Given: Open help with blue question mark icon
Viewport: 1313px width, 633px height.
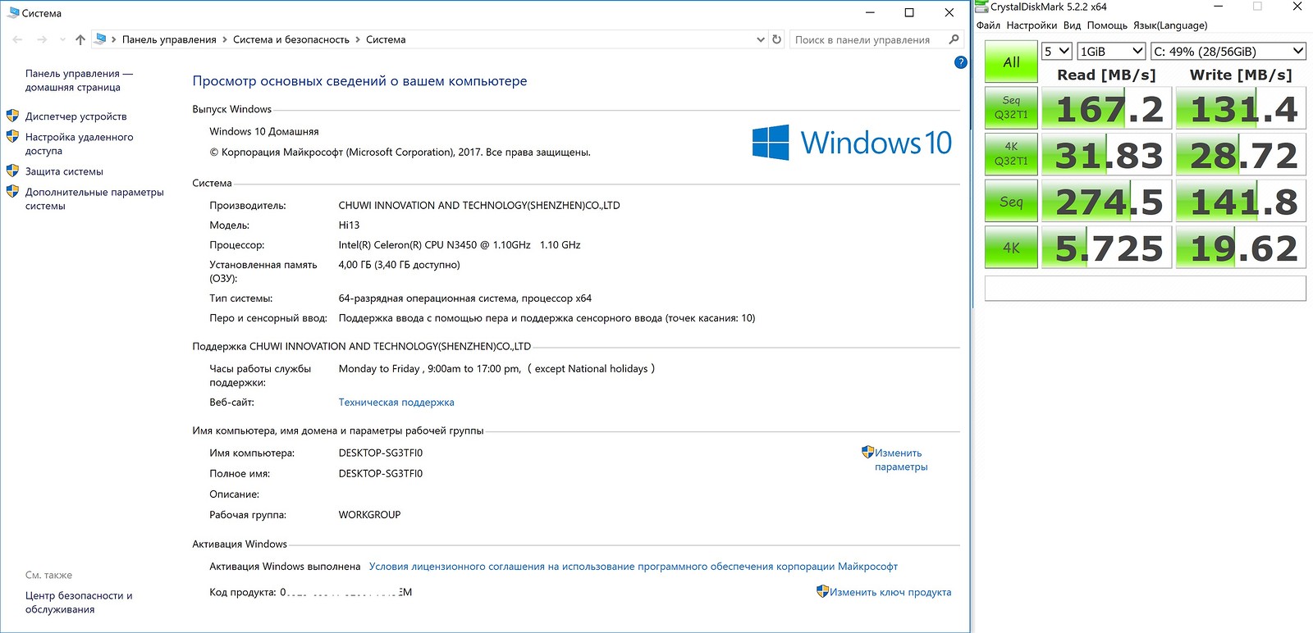Looking at the screenshot, I should coord(961,62).
